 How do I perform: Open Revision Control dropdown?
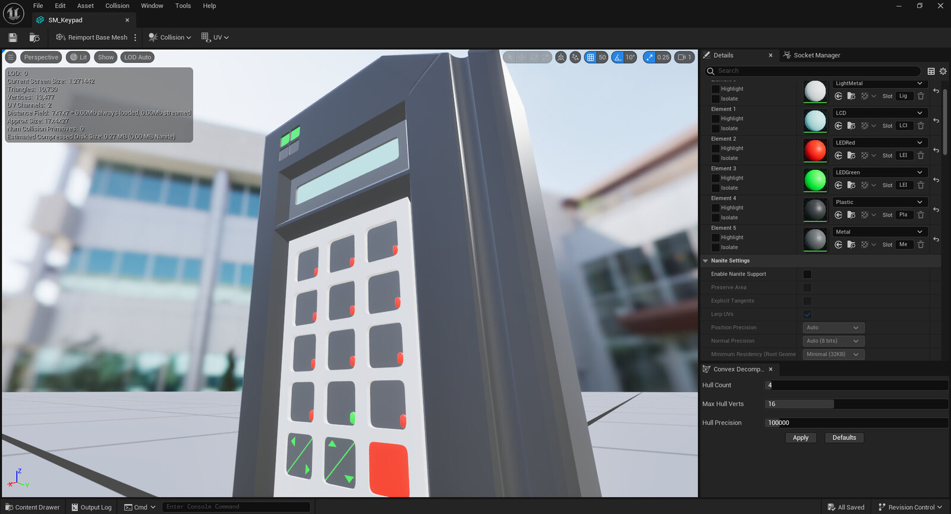pyautogui.click(x=910, y=507)
